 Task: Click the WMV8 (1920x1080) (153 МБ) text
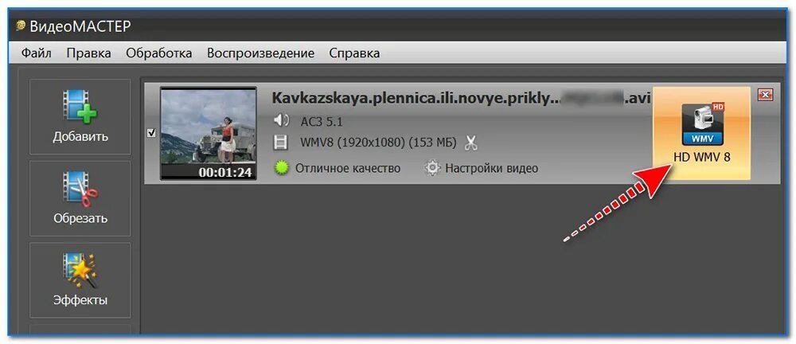point(379,143)
